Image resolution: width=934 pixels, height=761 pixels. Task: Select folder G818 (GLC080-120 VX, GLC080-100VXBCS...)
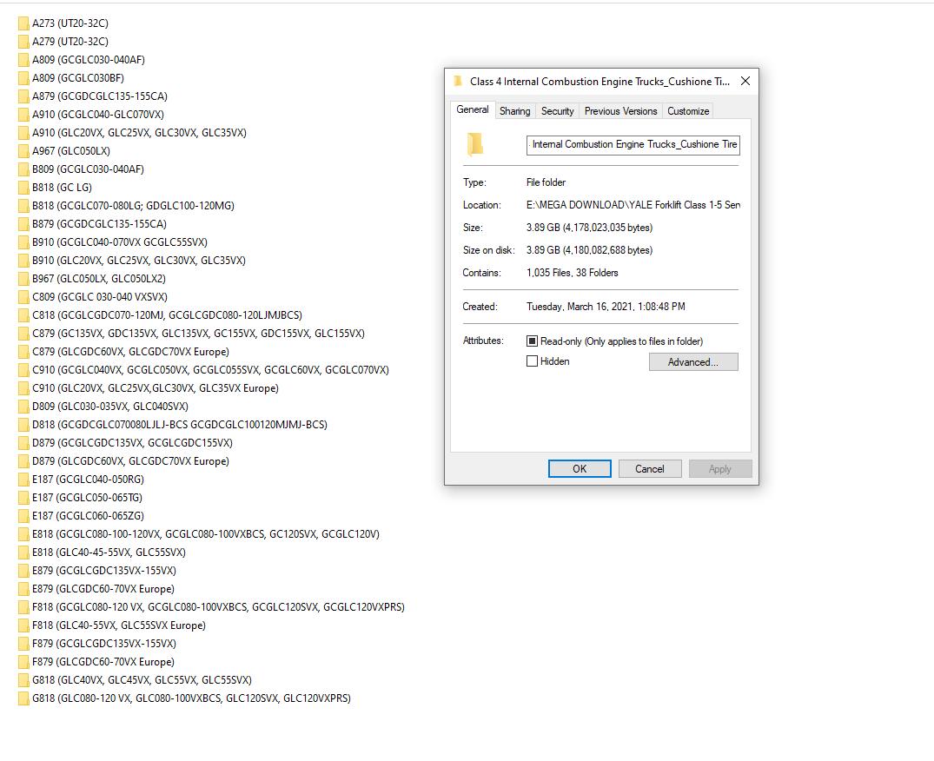[185, 698]
